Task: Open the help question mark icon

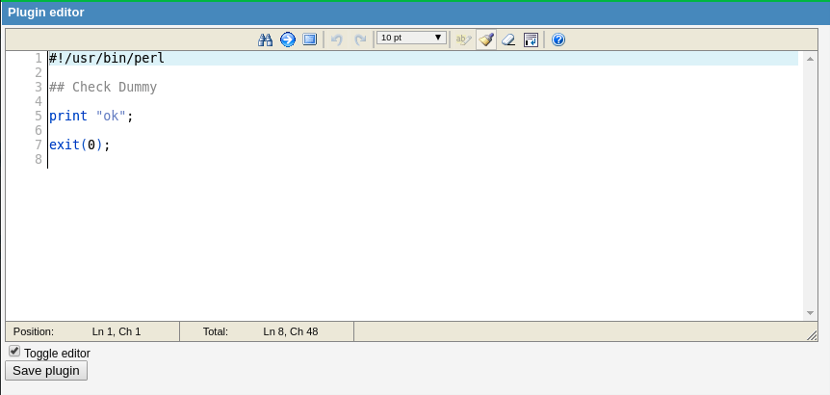Action: (558, 39)
